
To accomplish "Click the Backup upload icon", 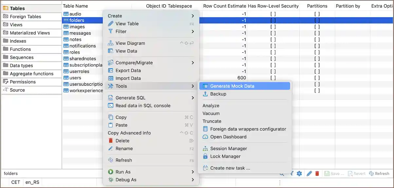I will pyautogui.click(x=205, y=94).
